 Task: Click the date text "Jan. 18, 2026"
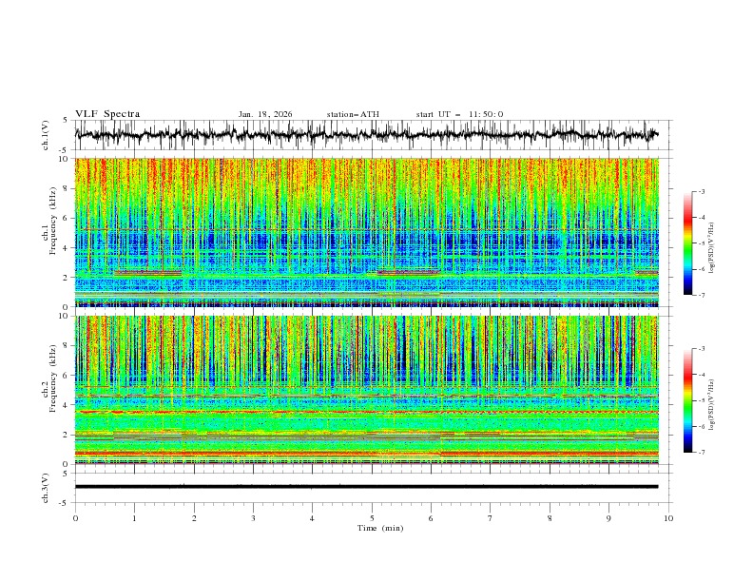click(265, 114)
